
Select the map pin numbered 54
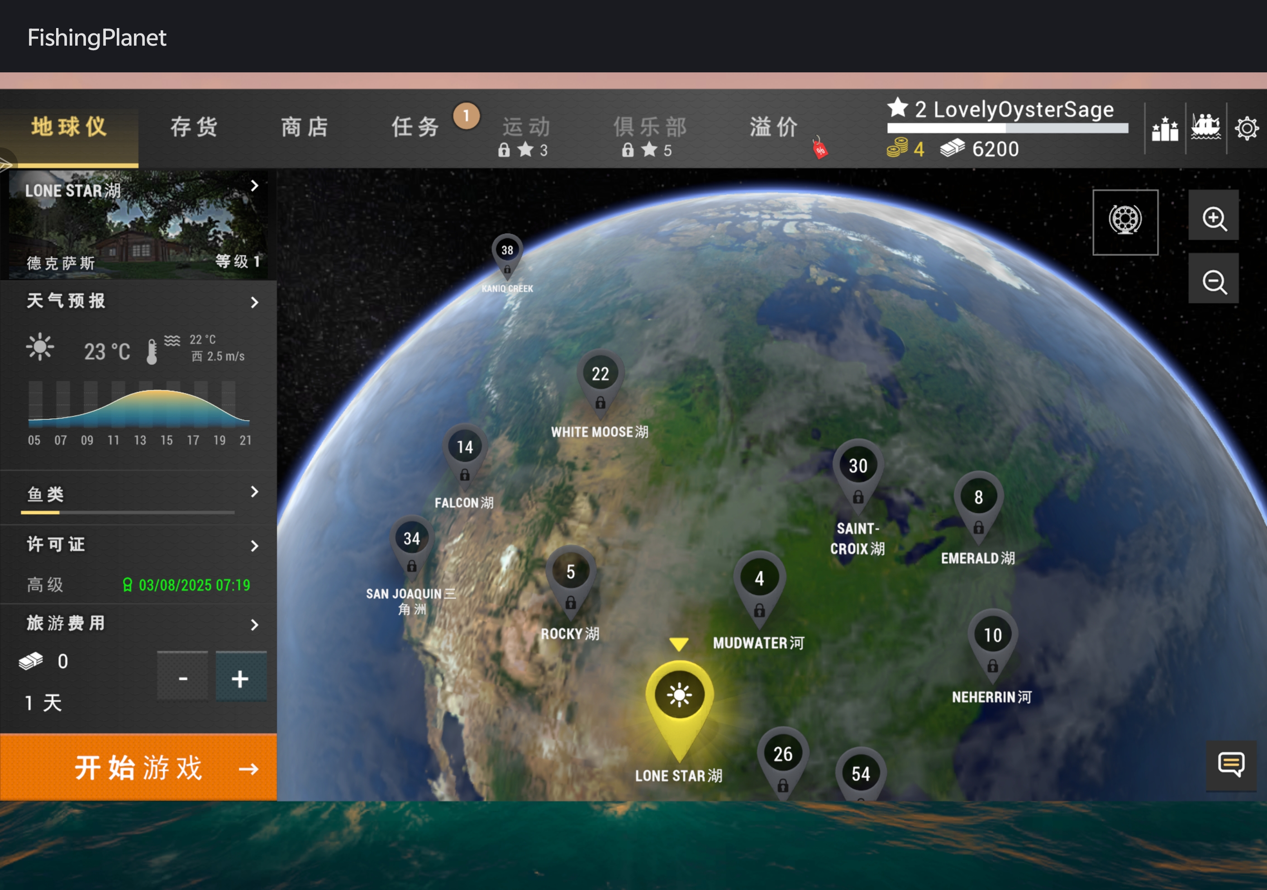861,774
